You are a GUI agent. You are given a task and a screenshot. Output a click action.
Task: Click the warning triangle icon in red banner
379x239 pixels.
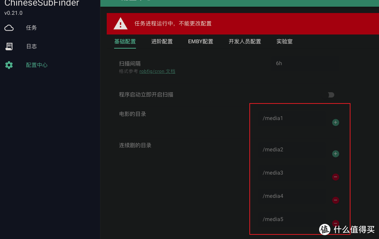pos(120,24)
